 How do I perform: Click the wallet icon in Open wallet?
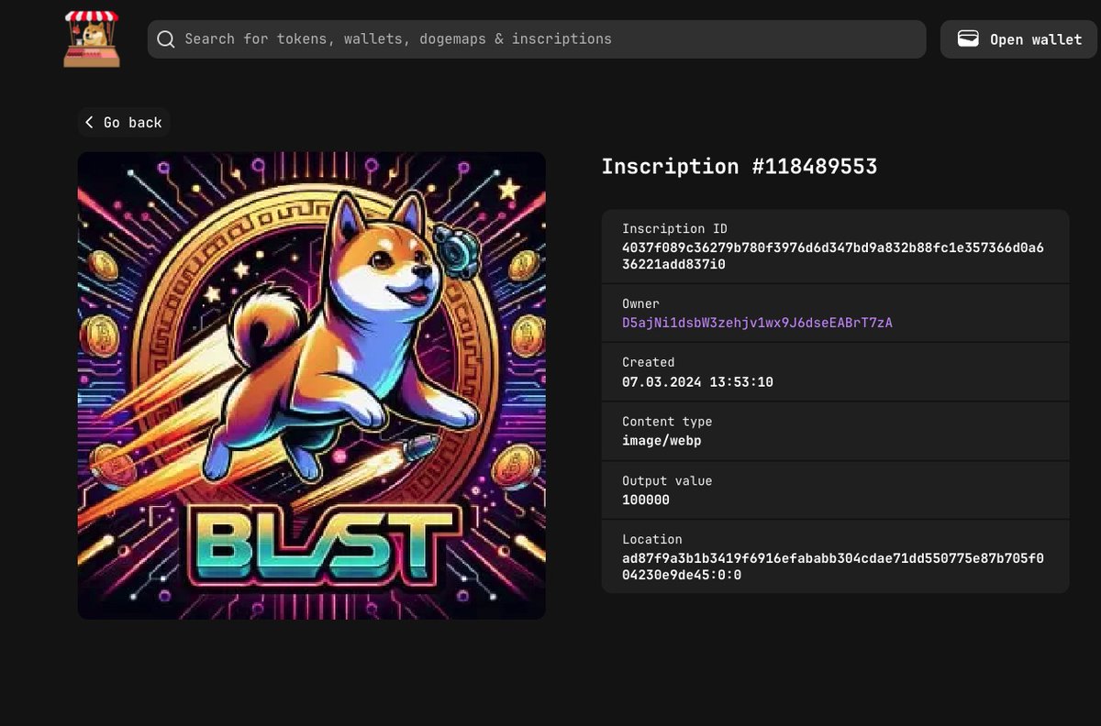click(967, 38)
